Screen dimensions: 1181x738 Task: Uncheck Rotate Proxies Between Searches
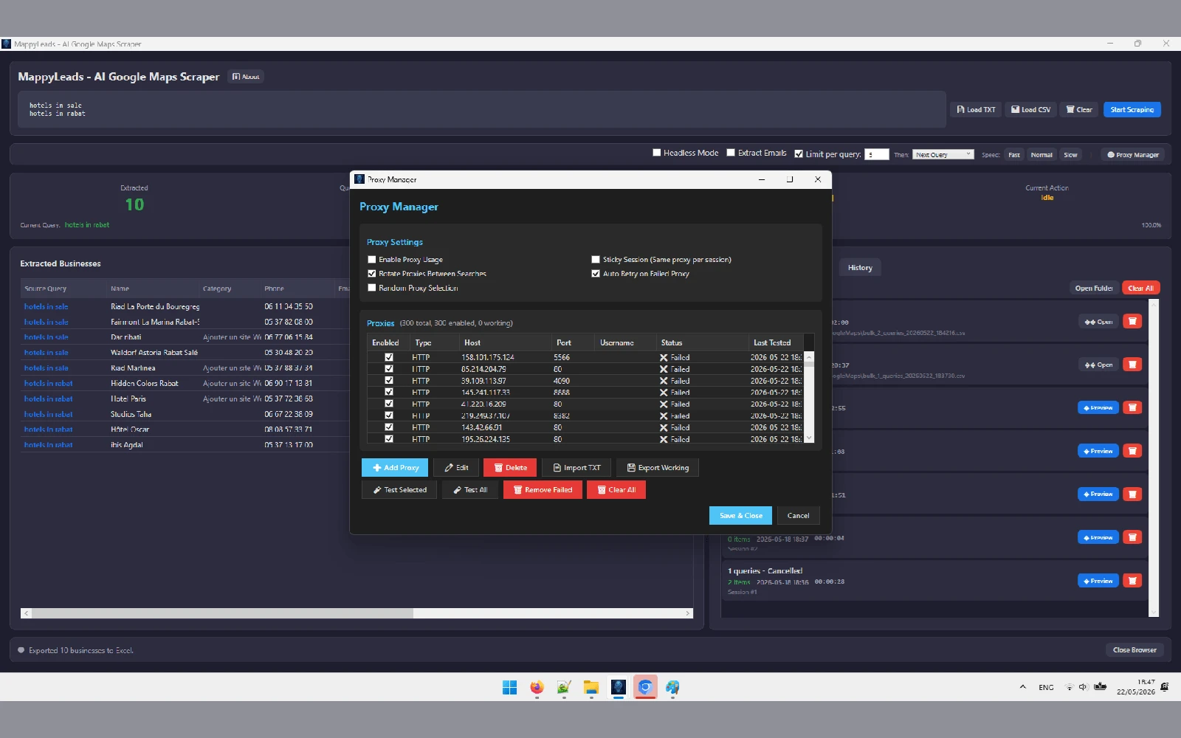pyautogui.click(x=372, y=274)
